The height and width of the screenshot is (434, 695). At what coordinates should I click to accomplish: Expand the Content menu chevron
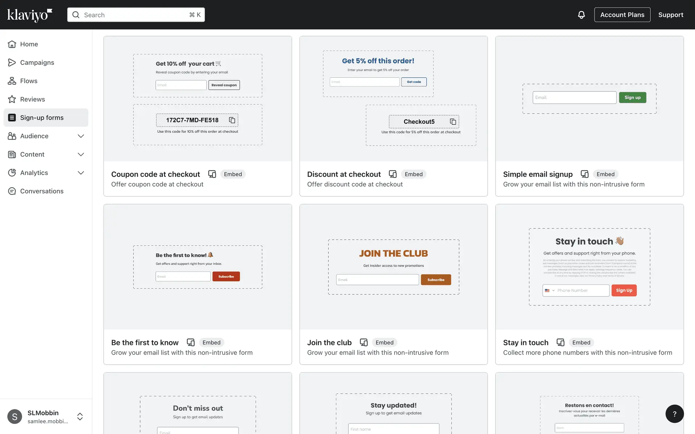81,154
